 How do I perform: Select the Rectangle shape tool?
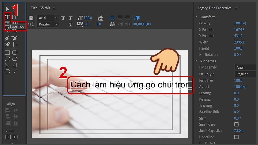click(x=7, y=53)
